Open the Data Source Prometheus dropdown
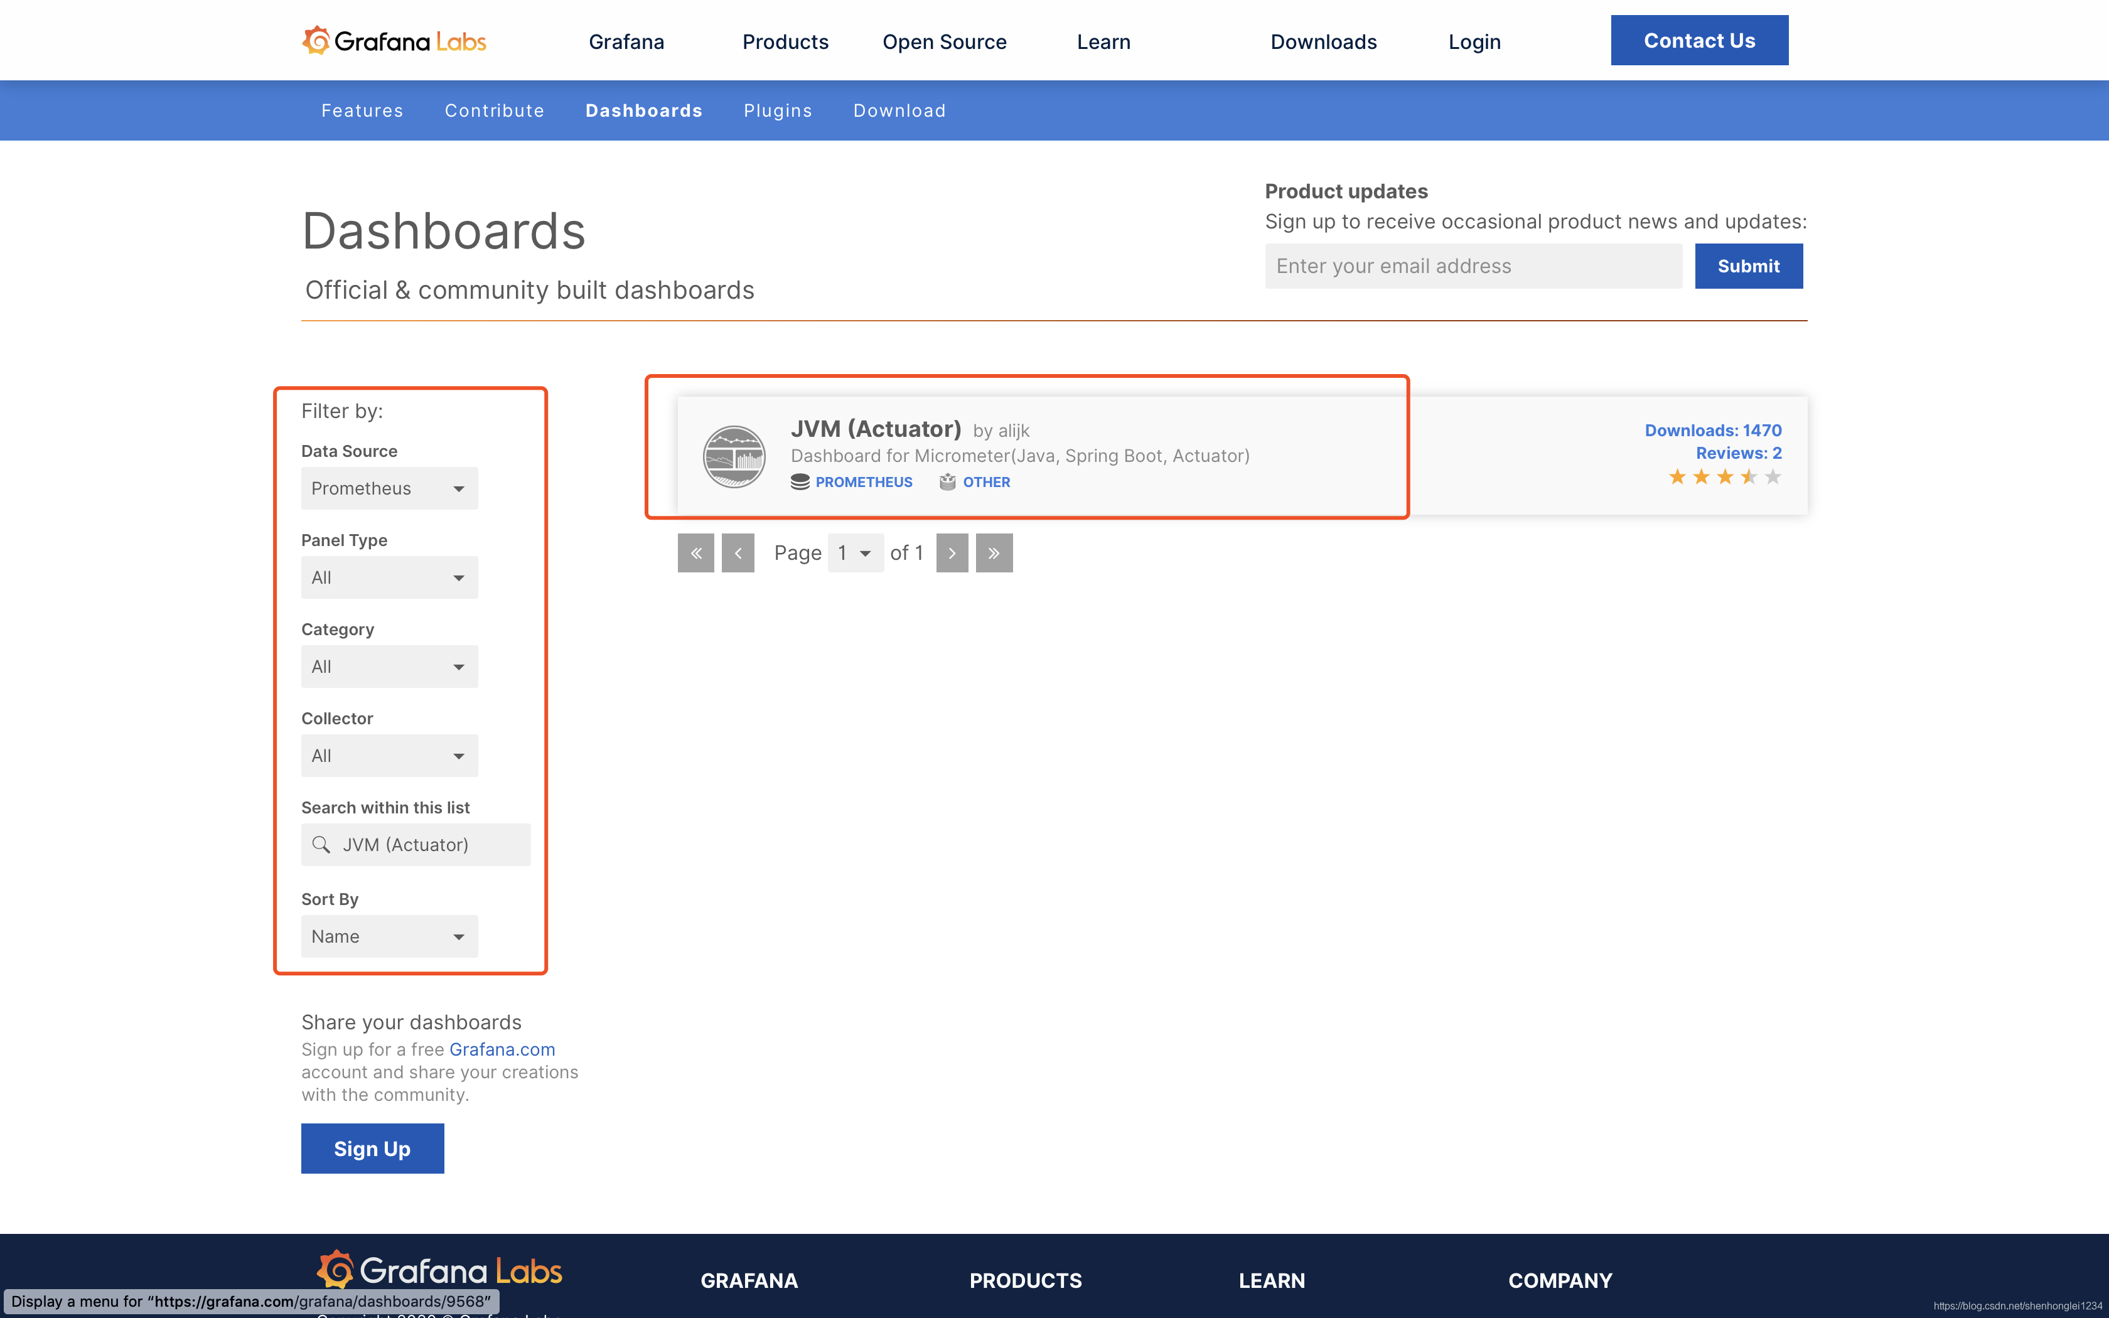 click(389, 488)
